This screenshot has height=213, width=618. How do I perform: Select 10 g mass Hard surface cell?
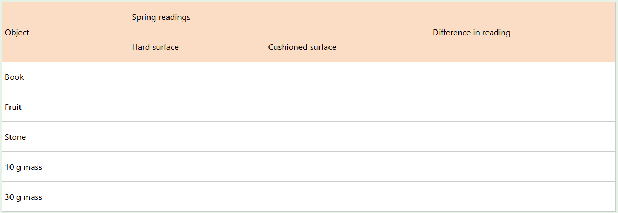coord(197,167)
